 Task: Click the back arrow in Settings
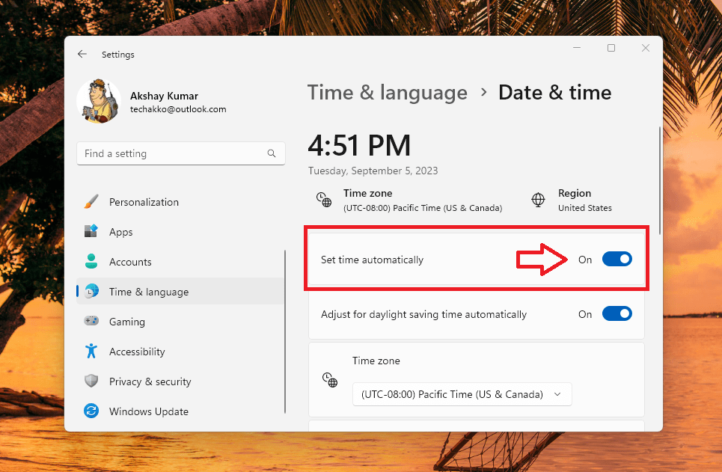[82, 54]
